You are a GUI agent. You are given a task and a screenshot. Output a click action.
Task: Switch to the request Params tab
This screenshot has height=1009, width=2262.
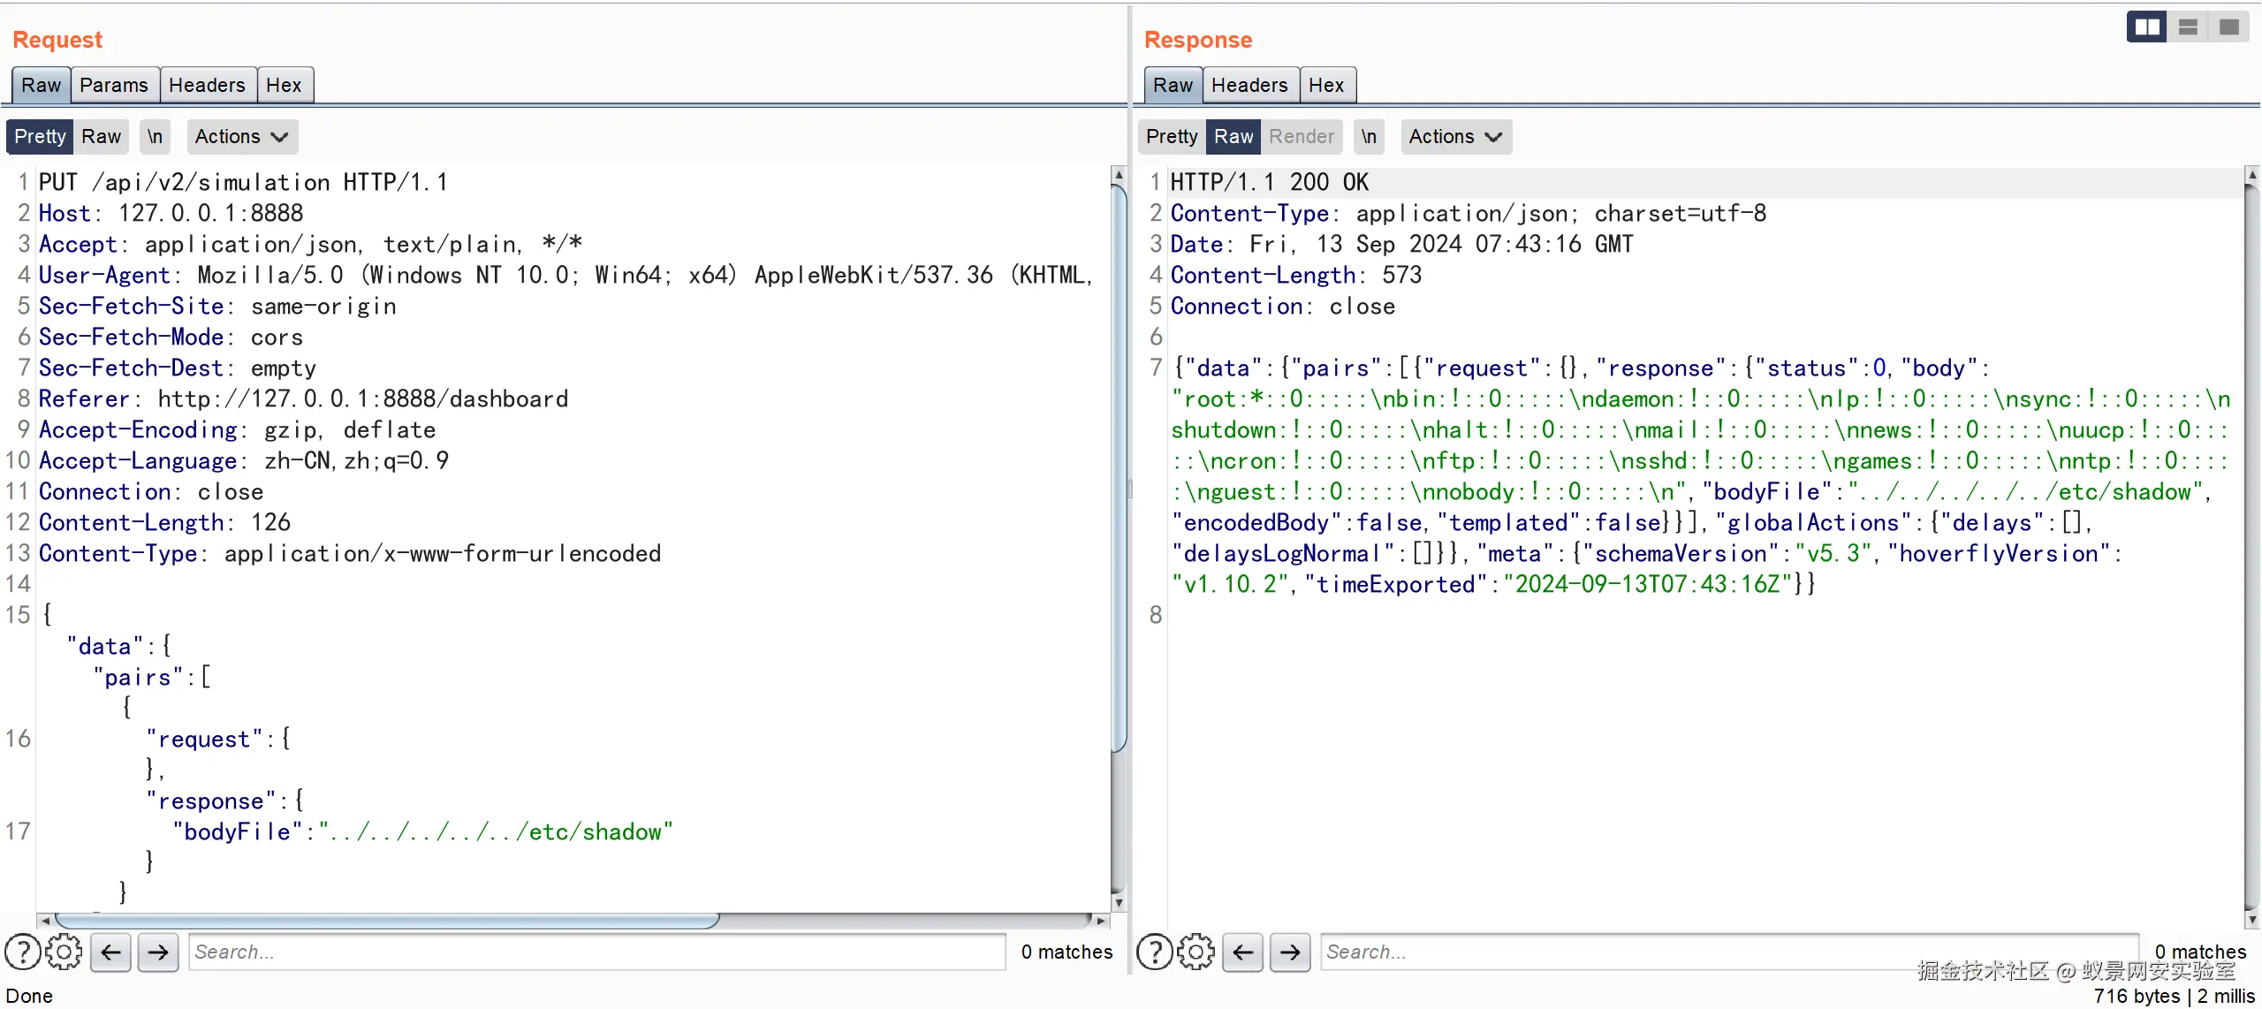[114, 85]
